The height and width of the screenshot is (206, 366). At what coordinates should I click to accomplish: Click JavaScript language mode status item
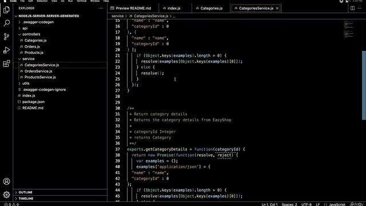pyautogui.click(x=337, y=204)
